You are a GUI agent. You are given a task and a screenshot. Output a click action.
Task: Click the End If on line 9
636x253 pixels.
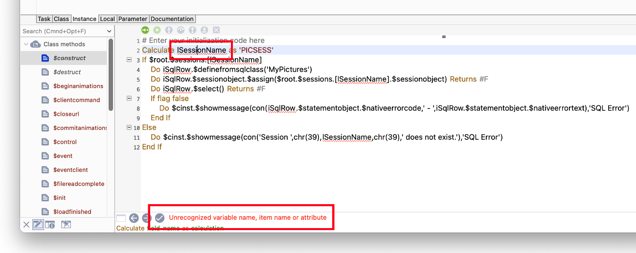[x=160, y=118]
